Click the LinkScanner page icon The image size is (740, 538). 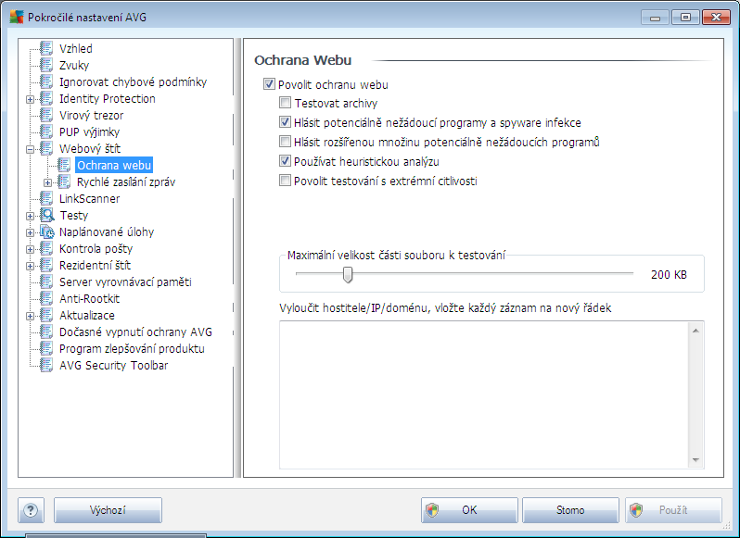coord(46,199)
